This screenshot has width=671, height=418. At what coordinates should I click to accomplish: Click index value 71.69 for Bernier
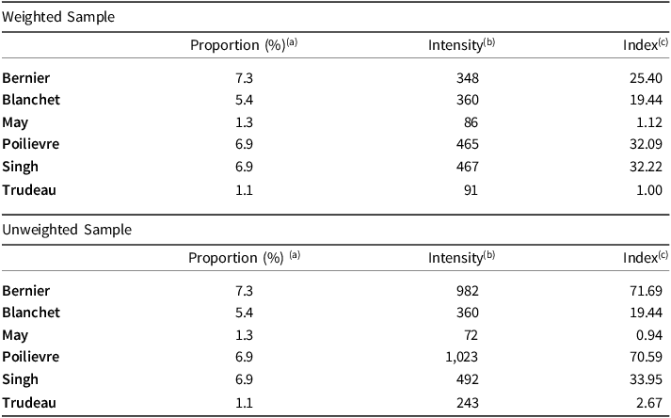click(646, 291)
